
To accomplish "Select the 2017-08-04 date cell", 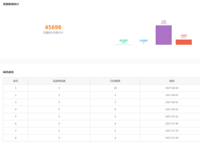I will [172, 88].
